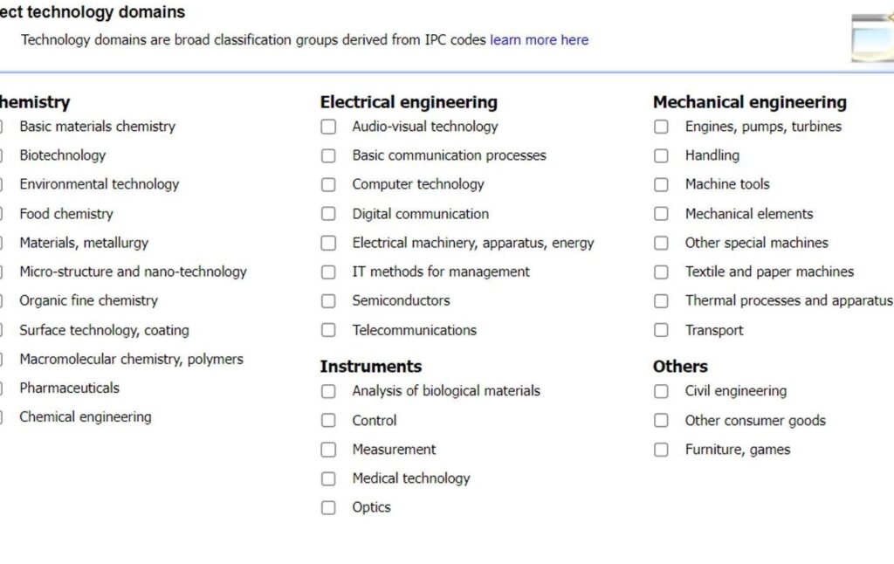This screenshot has width=894, height=564.
Task: Tick the Furniture, games checkbox
Action: click(661, 450)
